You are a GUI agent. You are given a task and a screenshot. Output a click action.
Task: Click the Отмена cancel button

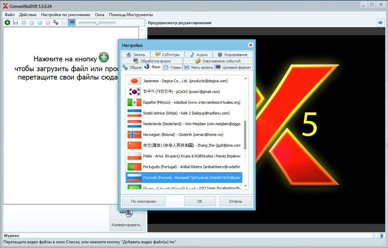[x=235, y=201]
